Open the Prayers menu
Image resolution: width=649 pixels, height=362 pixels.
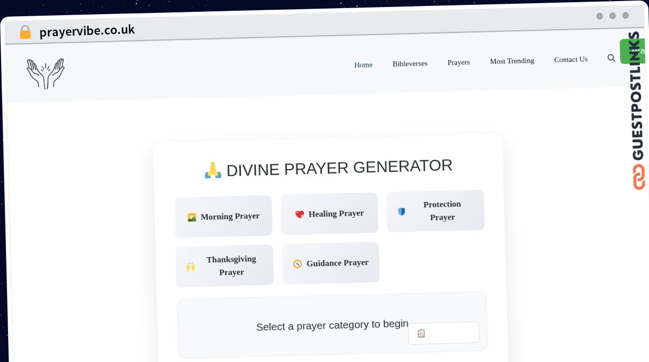pyautogui.click(x=458, y=63)
